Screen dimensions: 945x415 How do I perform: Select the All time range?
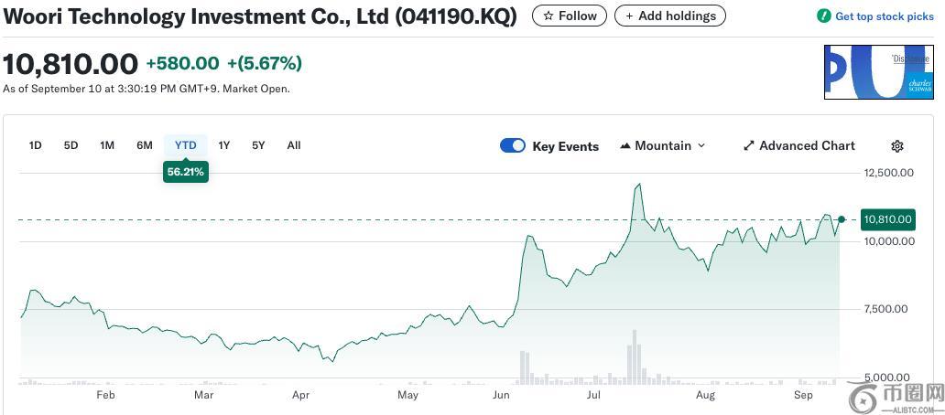[294, 145]
